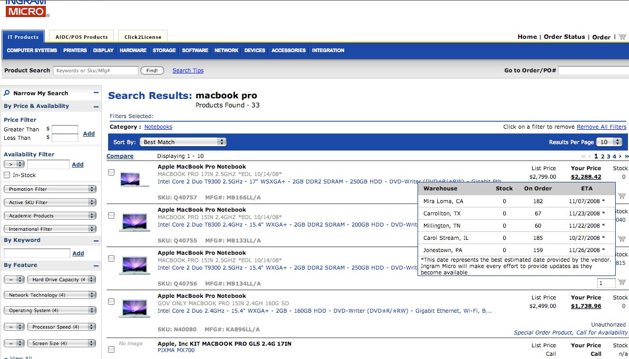629x359 pixels.
Task: Switch to the Click2License tab
Action: coord(143,37)
